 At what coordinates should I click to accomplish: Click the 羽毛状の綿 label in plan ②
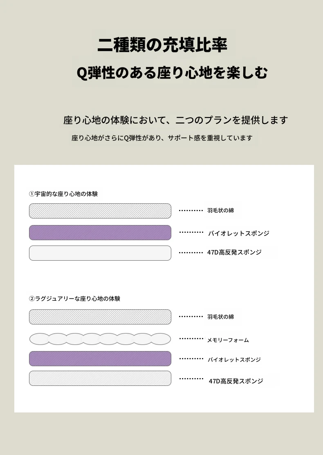220,317
